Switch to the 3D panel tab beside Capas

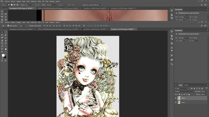point(176,85)
